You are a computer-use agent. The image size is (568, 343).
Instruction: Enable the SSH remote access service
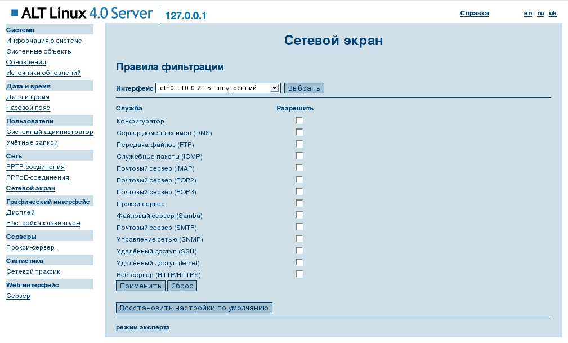[299, 250]
